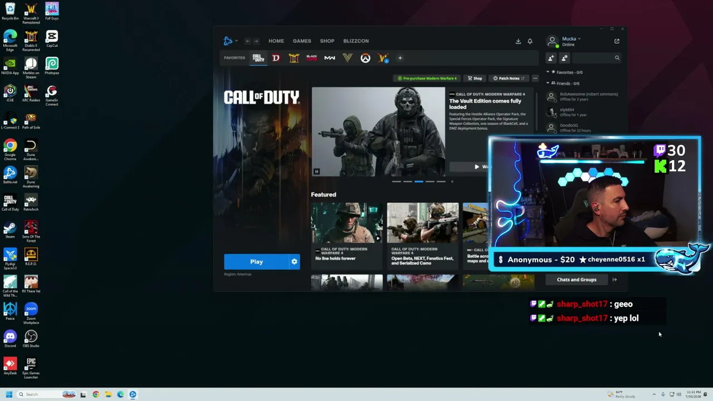
Task: Open game settings gear beside Play
Action: (x=294, y=262)
